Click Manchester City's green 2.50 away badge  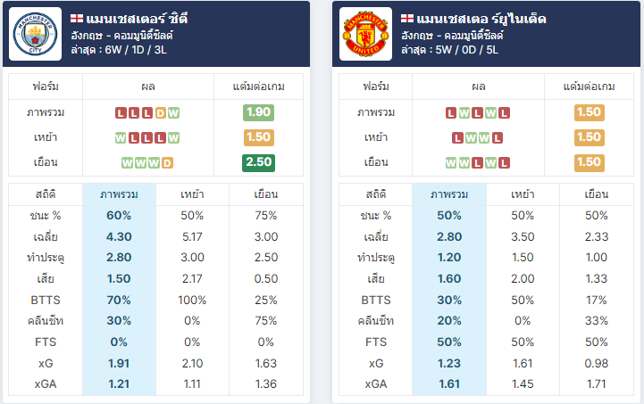[x=258, y=162]
